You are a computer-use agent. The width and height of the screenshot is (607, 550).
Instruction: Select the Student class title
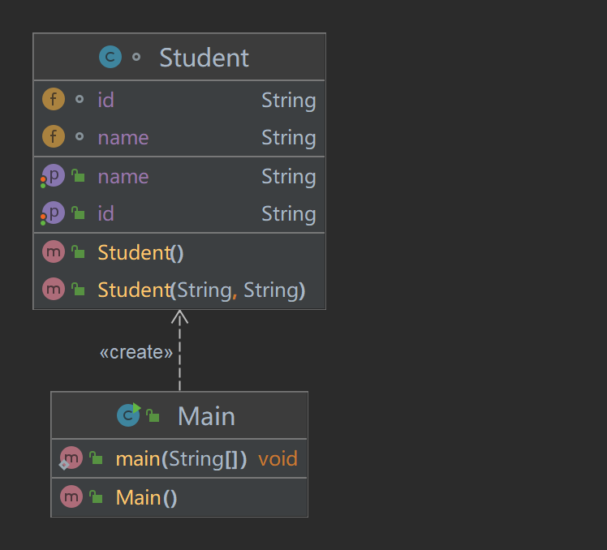[x=204, y=58]
